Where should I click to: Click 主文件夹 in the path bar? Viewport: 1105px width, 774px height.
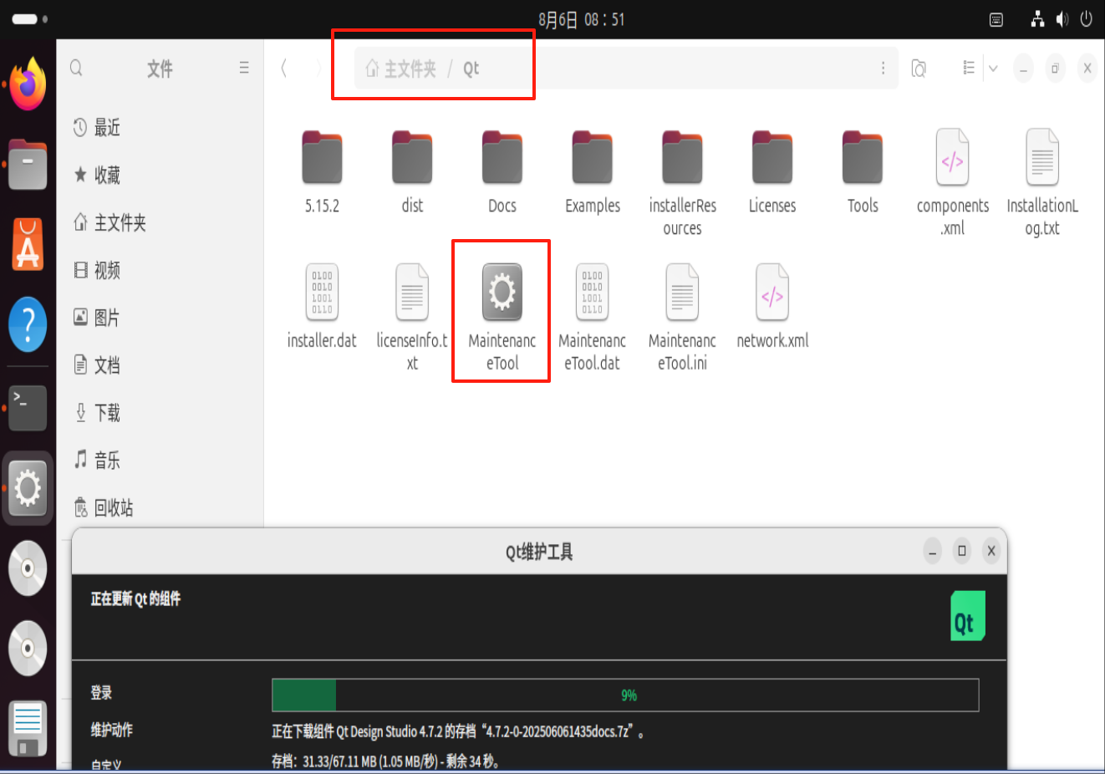pos(401,69)
